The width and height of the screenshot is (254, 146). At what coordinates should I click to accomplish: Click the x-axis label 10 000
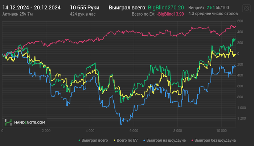pos(222,131)
